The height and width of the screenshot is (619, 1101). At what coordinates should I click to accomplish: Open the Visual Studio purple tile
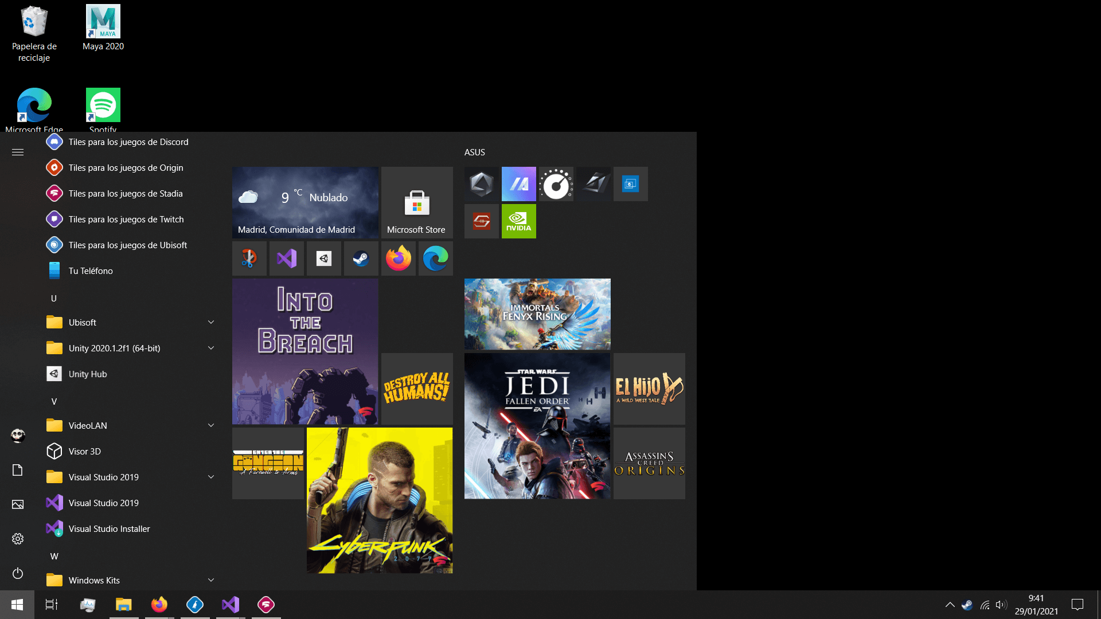point(286,258)
